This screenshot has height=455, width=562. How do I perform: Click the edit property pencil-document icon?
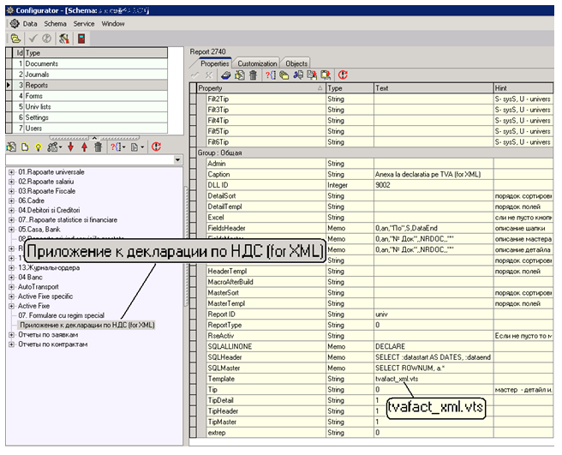[240, 75]
